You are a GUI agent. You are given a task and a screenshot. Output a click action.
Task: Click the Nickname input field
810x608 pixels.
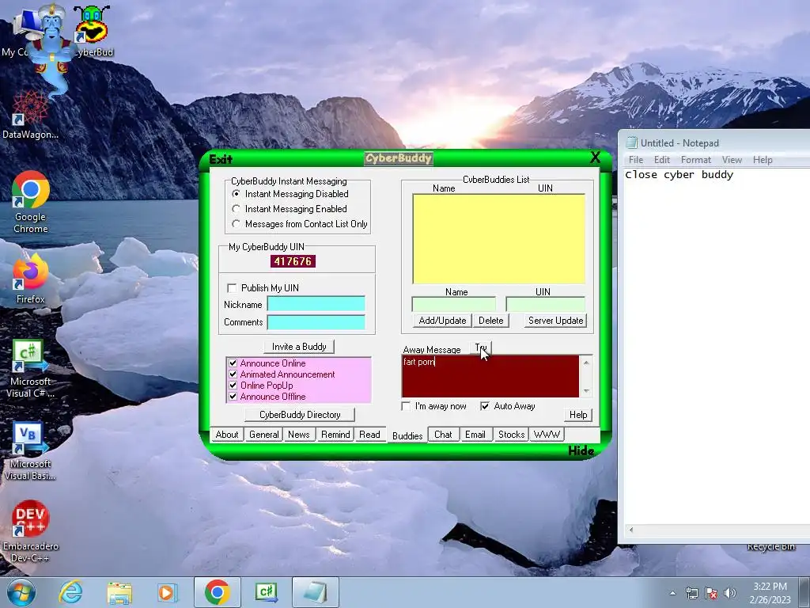(x=316, y=304)
